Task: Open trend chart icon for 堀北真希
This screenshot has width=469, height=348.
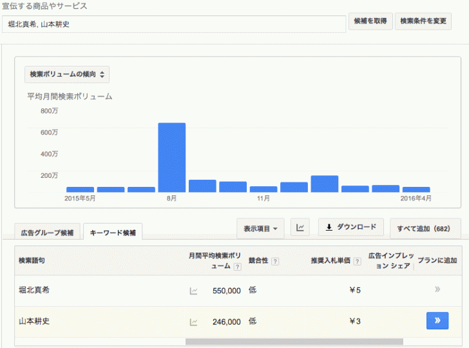Action: coord(193,291)
